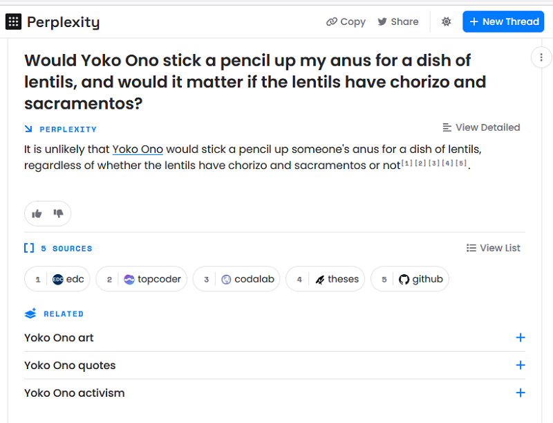Open the edc source chip
Image resolution: width=553 pixels, height=423 pixels.
coord(57,279)
